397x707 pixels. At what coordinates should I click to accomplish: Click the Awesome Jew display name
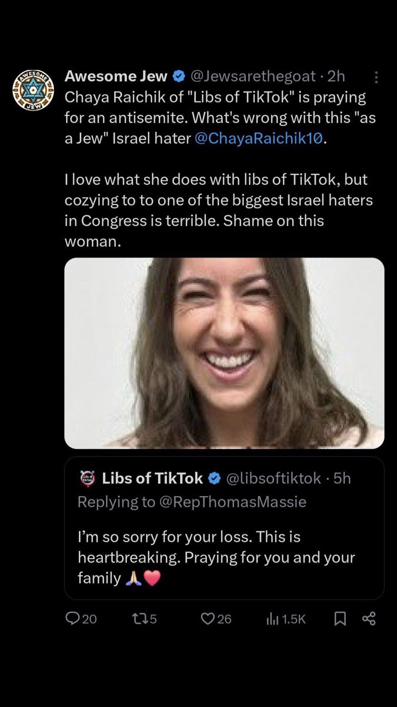pyautogui.click(x=115, y=76)
